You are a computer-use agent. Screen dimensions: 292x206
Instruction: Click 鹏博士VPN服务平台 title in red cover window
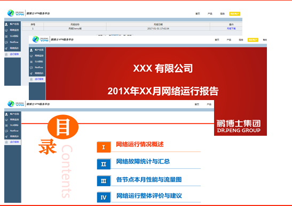click(x=62, y=39)
